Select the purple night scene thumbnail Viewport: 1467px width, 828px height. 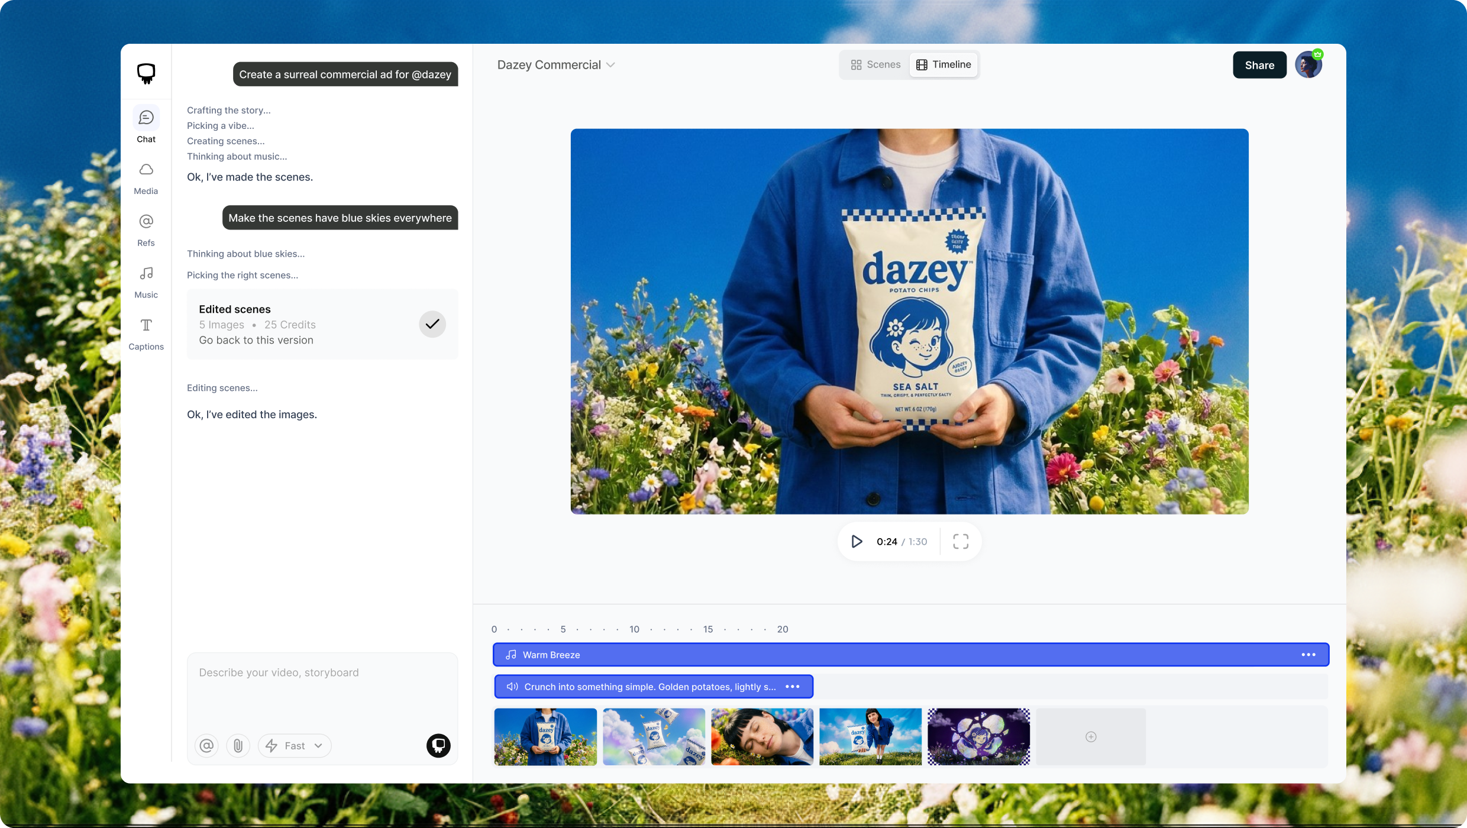978,737
